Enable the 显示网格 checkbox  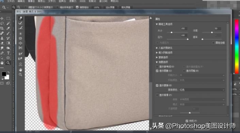tap(184, 71)
